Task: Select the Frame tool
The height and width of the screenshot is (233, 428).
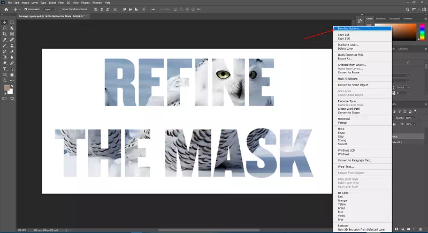Action: pyautogui.click(x=12, y=34)
